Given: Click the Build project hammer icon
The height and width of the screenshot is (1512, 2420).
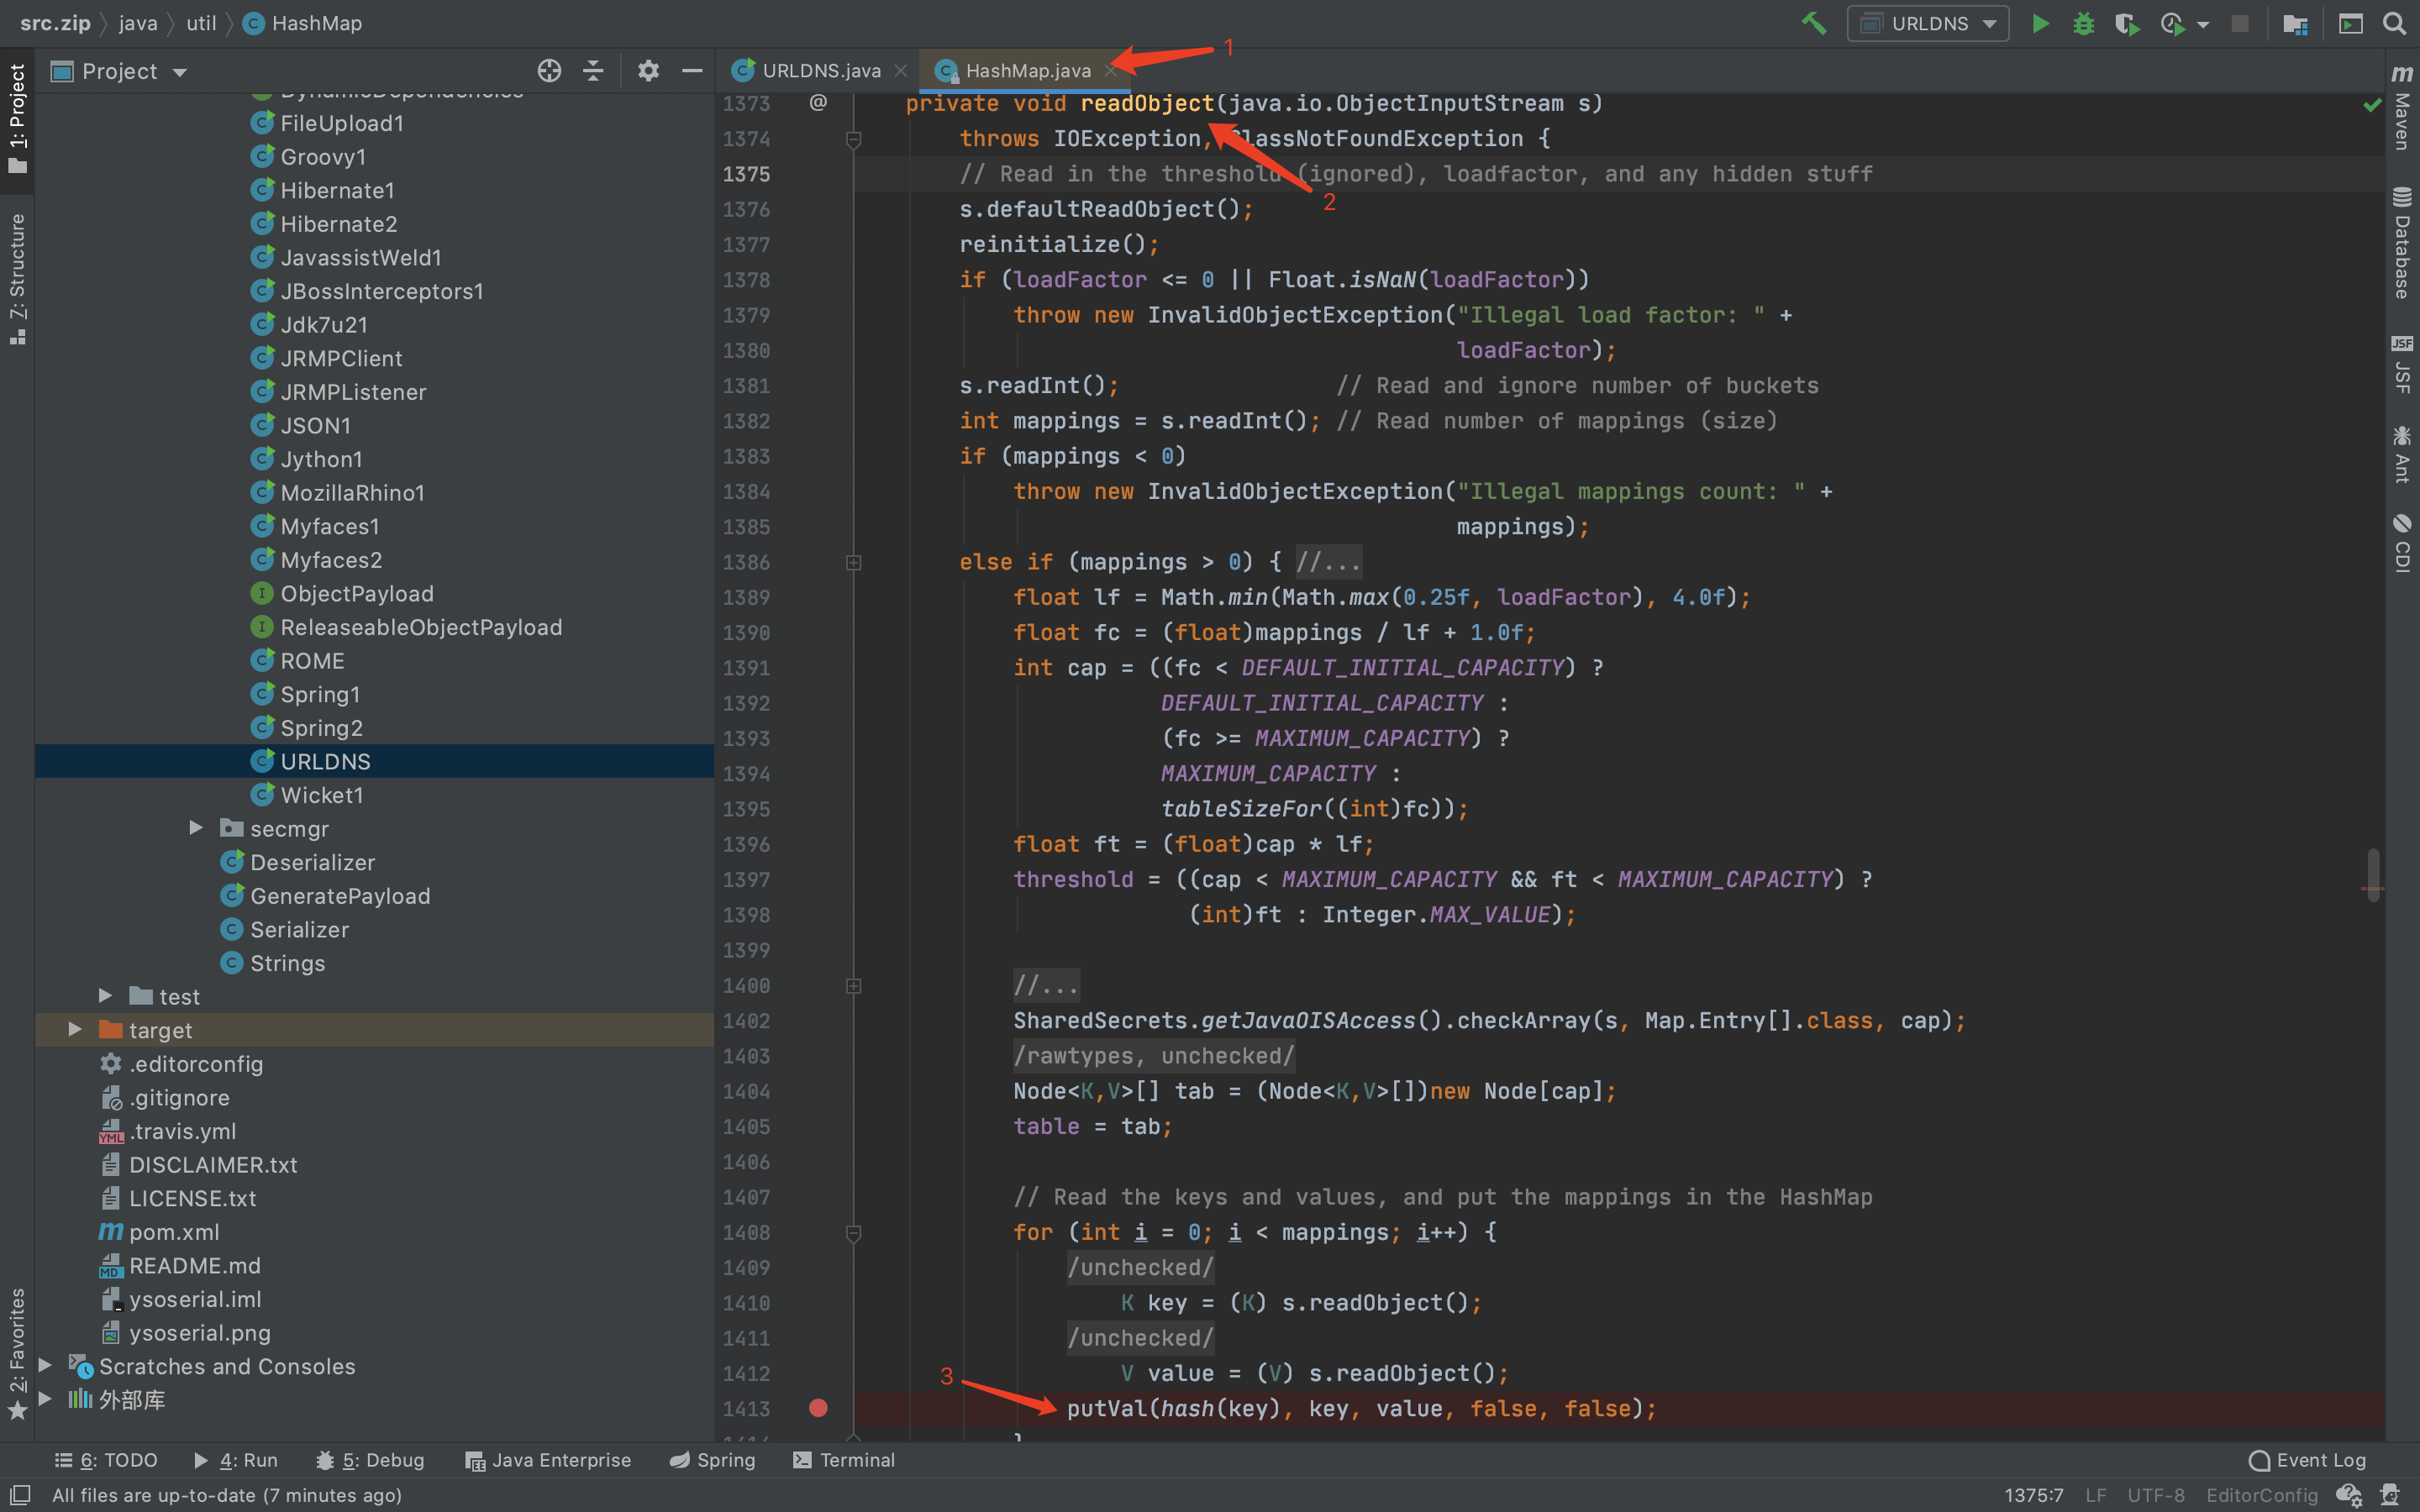Looking at the screenshot, I should pos(1813,23).
